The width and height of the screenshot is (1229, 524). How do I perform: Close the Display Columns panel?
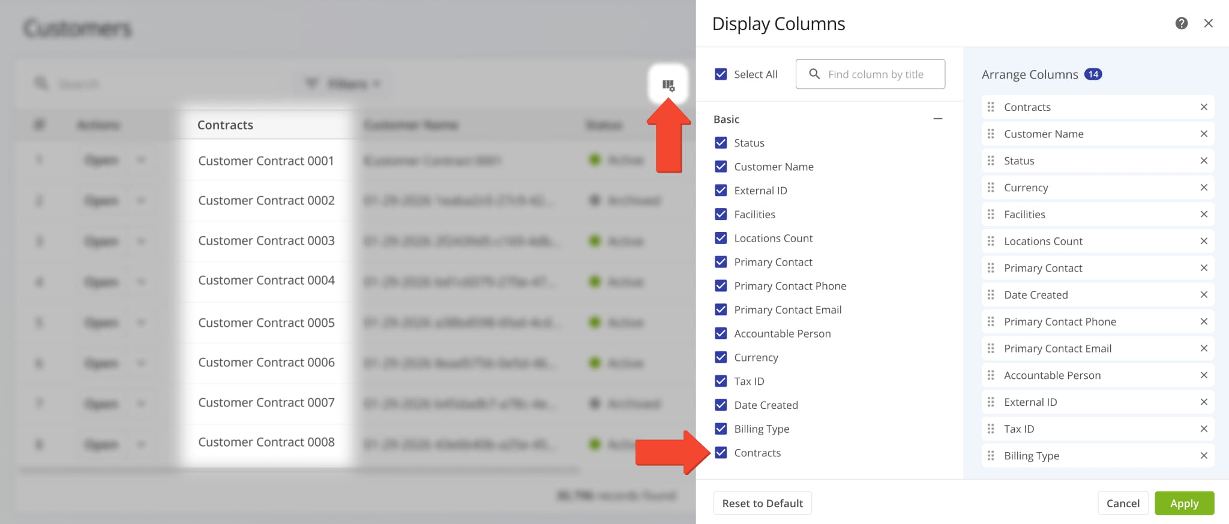pos(1208,23)
